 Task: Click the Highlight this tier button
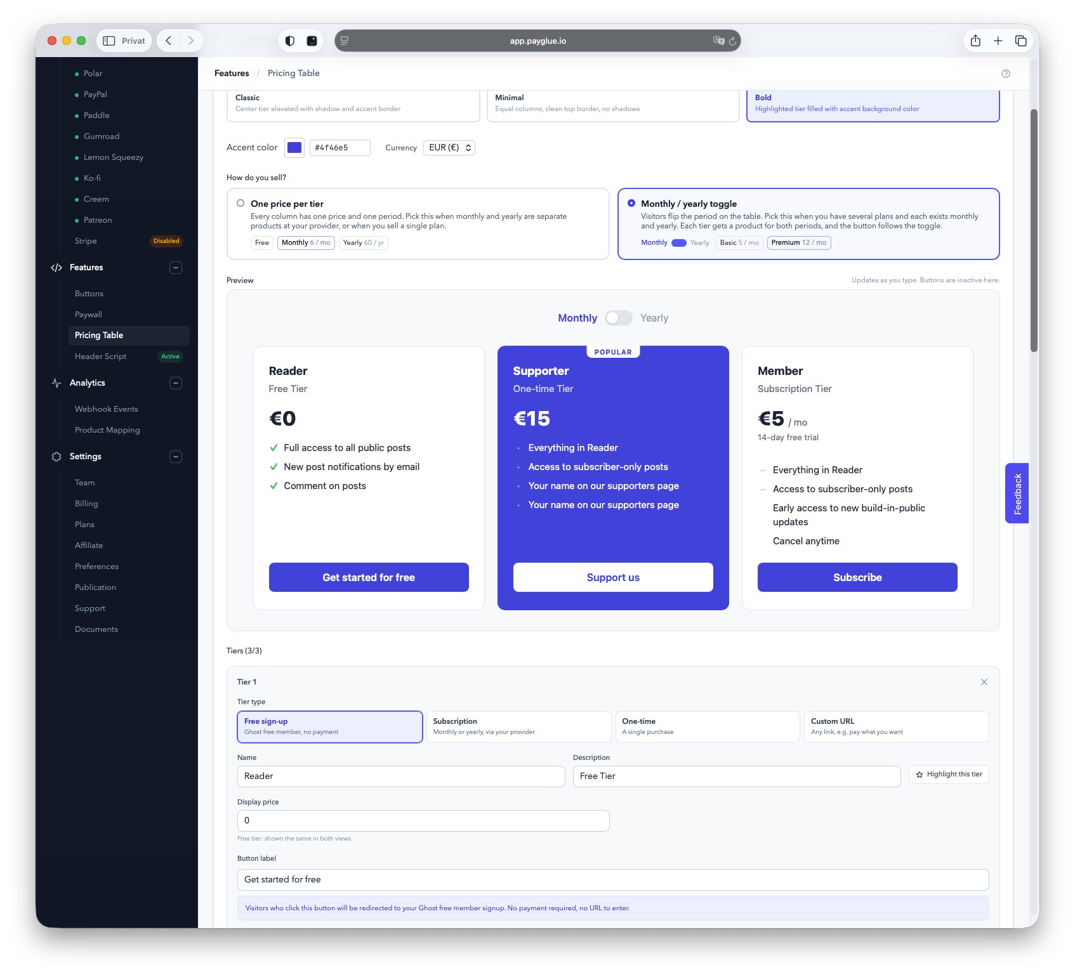(x=949, y=775)
